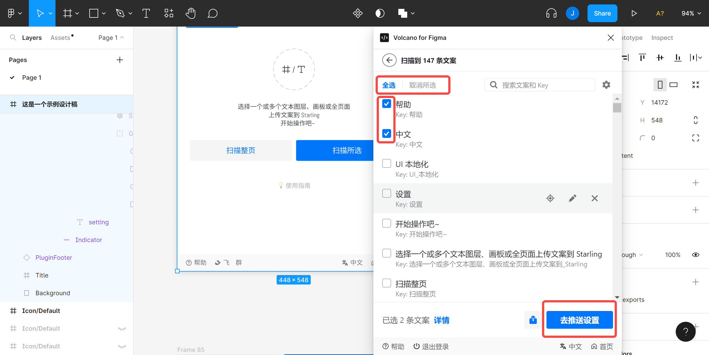Toggle layer opacity visibility eye icon
This screenshot has height=355, width=709.
696,255
